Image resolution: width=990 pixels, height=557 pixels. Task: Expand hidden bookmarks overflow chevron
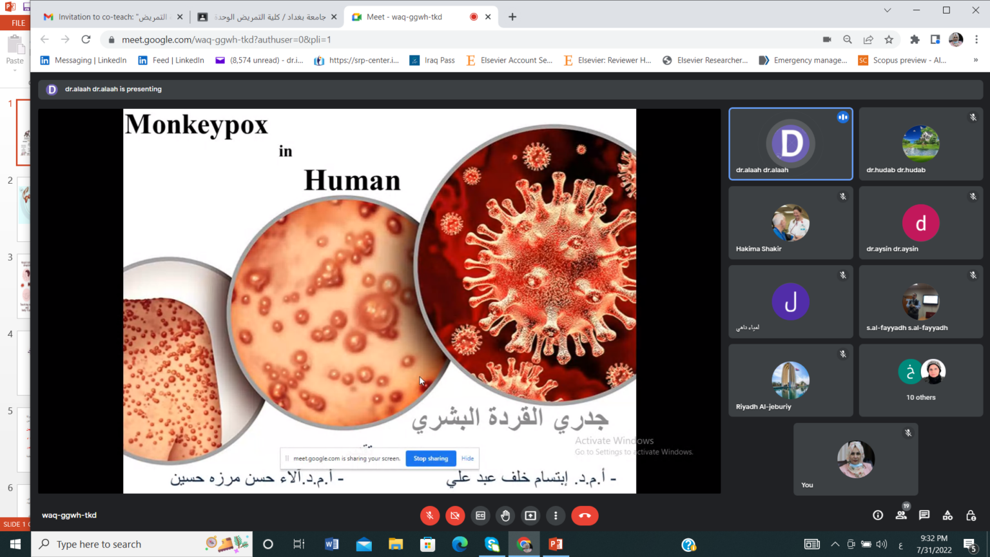pos(975,60)
